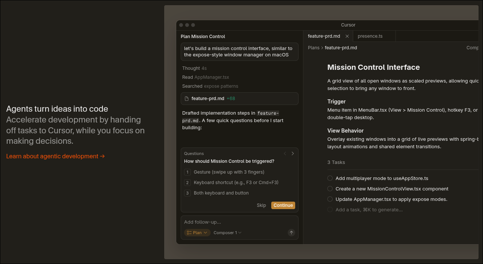Check off Add multiplayer mode task

coord(330,178)
